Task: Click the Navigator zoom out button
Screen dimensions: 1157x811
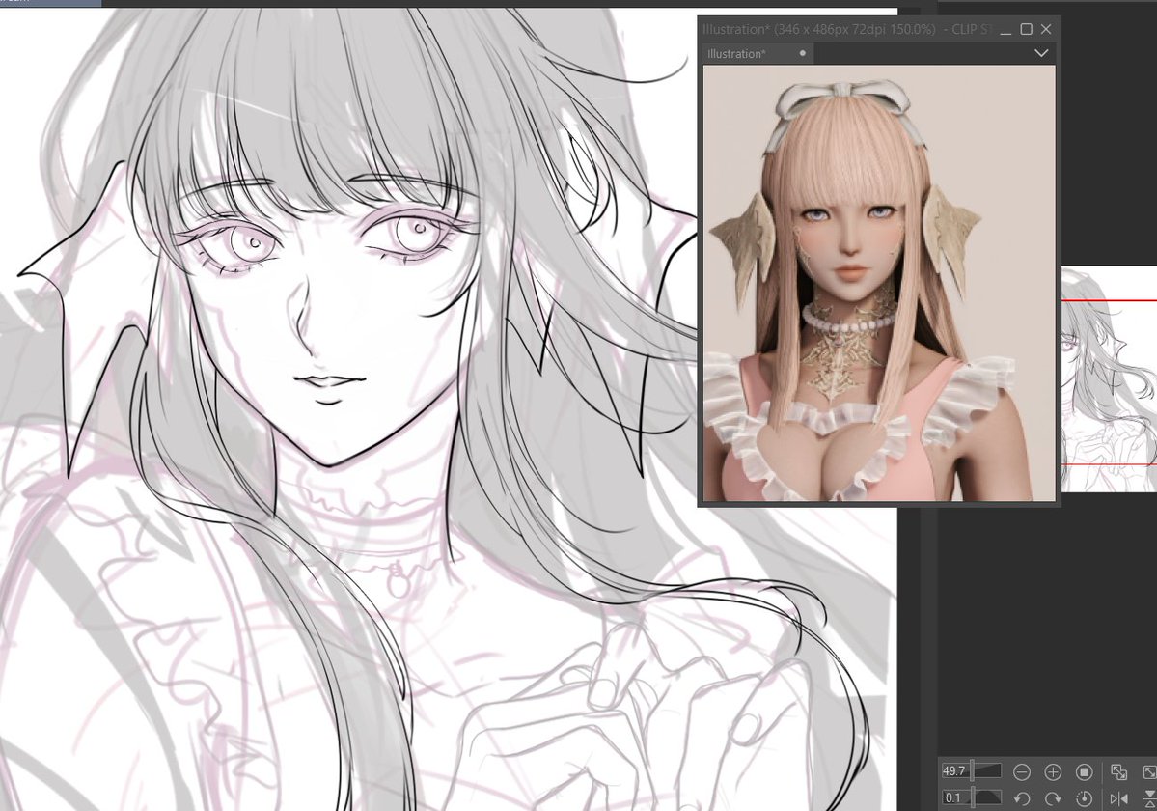Action: 1022,771
